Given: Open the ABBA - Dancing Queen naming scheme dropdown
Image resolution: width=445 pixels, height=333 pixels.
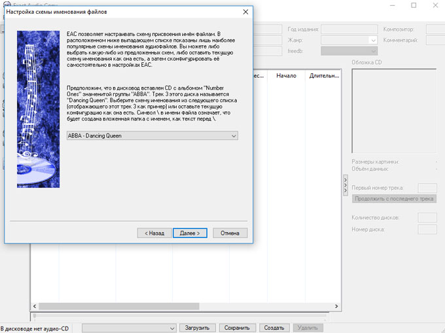Looking at the screenshot, I should click(x=152, y=135).
